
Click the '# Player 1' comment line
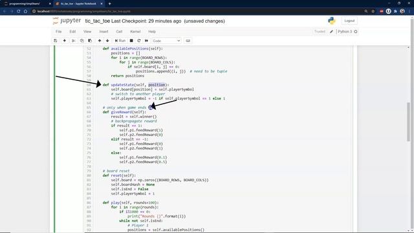138,225
